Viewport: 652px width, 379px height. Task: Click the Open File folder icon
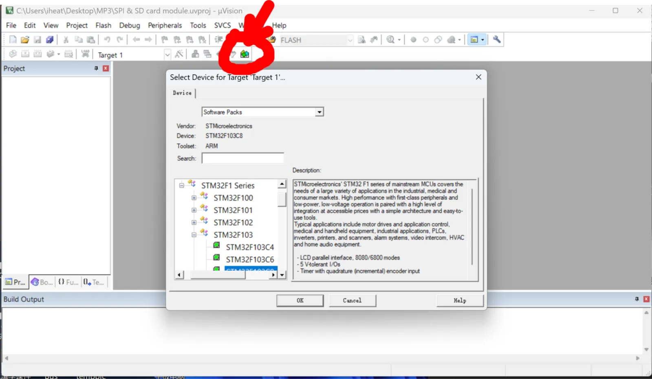(x=25, y=39)
